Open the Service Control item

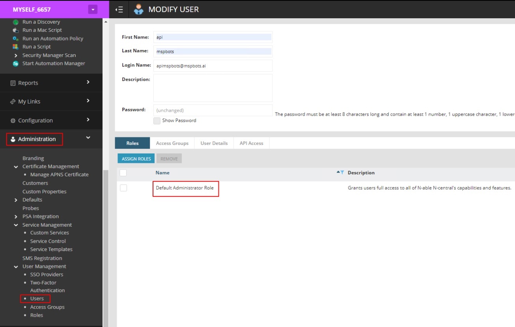pos(48,241)
